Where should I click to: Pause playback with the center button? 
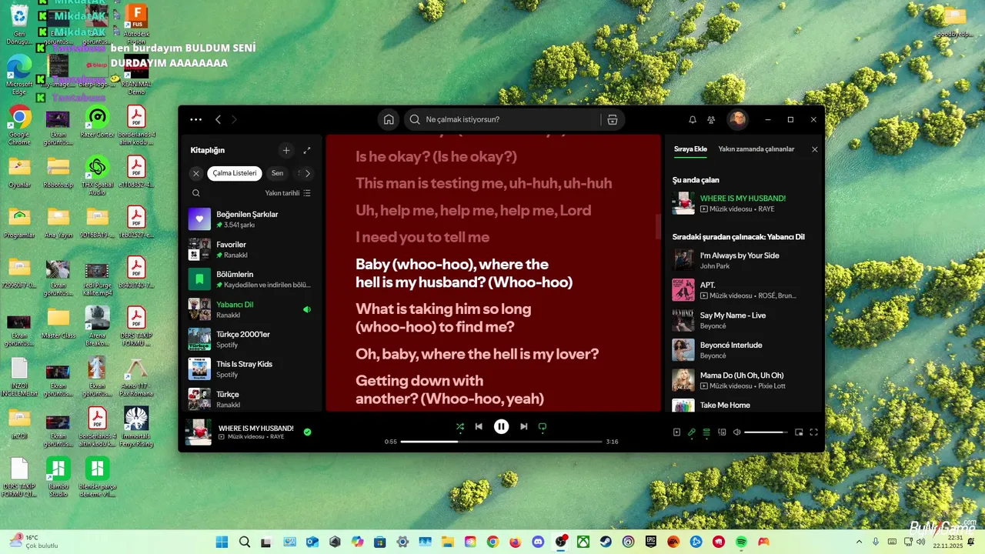pos(501,426)
